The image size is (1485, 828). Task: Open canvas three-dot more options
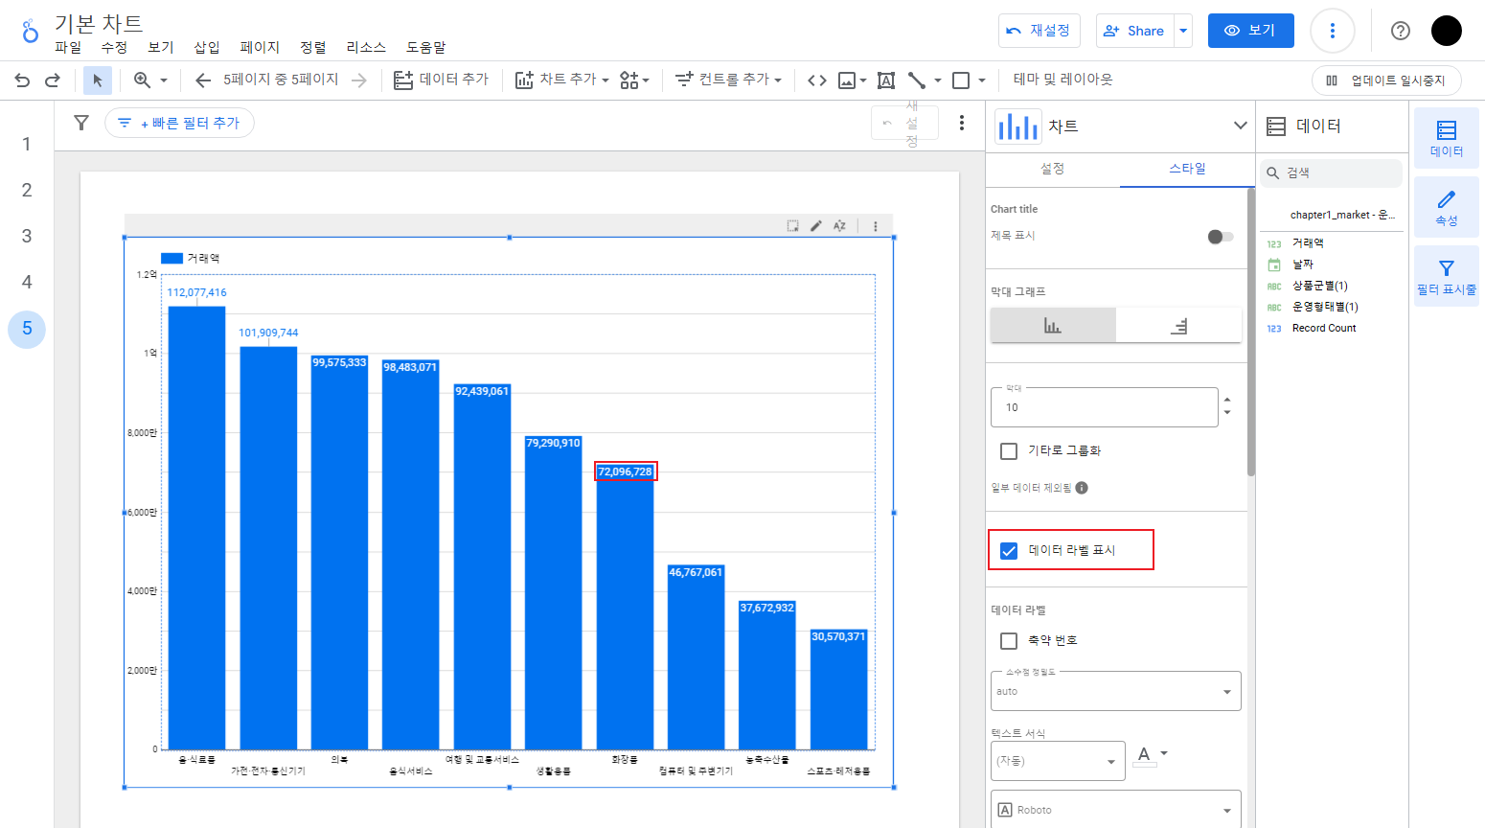click(962, 123)
